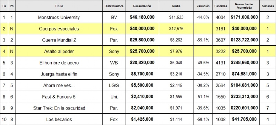Click the 4131 pantallas cell
The height and width of the screenshot is (125, 276).
pyautogui.click(x=220, y=62)
